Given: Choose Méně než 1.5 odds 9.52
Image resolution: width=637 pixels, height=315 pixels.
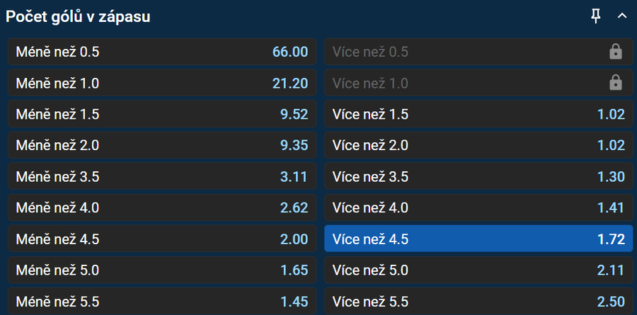Looking at the screenshot, I should pyautogui.click(x=162, y=115).
